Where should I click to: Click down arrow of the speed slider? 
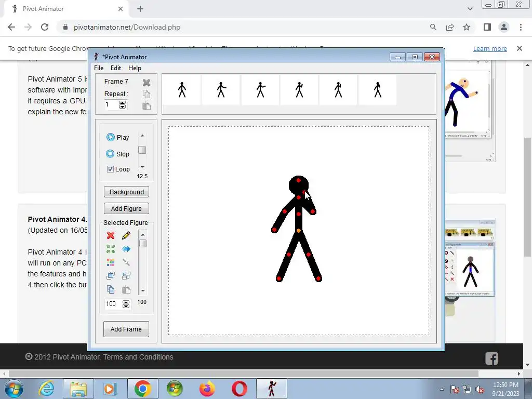click(142, 167)
